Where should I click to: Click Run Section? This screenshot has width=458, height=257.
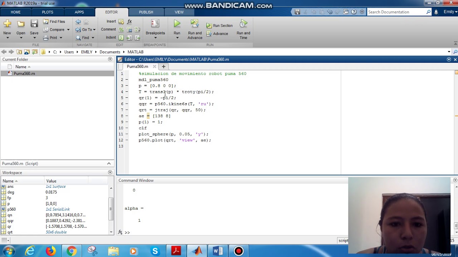tap(219, 26)
